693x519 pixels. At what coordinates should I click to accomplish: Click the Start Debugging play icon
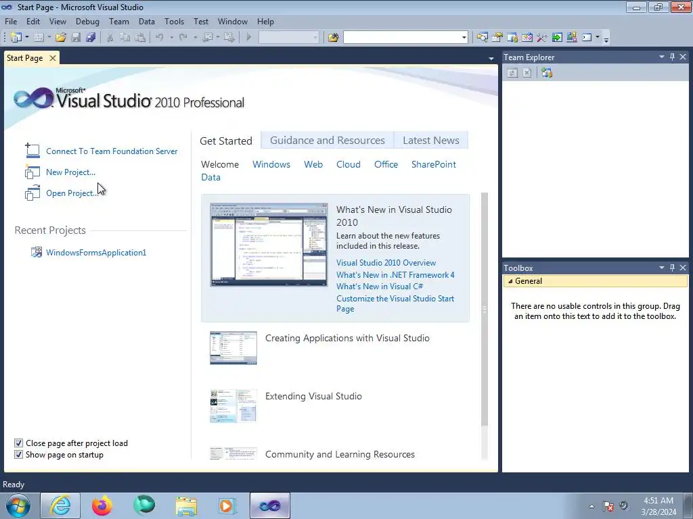click(x=249, y=38)
